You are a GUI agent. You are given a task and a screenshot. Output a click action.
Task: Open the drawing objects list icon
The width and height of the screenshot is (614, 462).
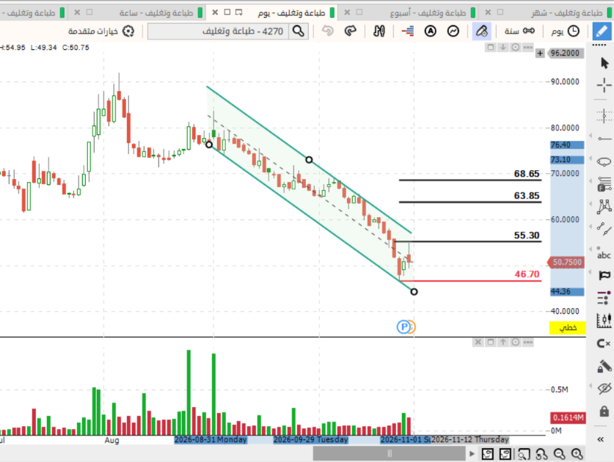(604, 298)
